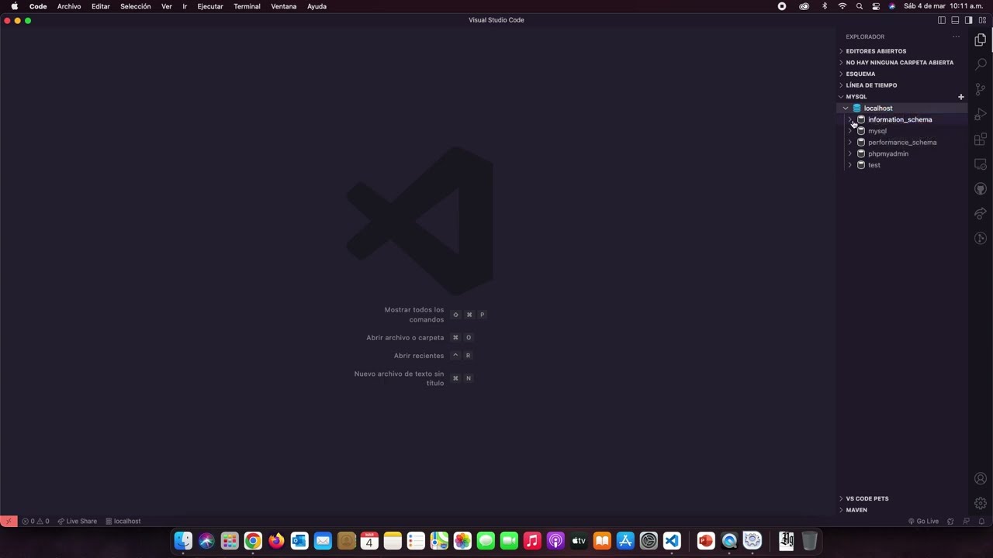The height and width of the screenshot is (558, 993).
Task: Open the Customize Layout button
Action: click(982, 20)
